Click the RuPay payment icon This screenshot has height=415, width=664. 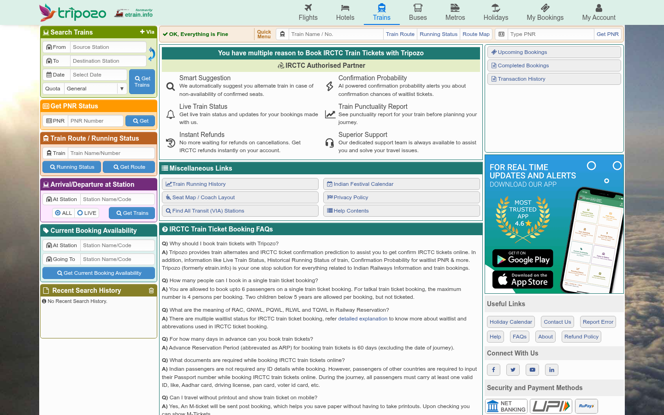(x=587, y=406)
